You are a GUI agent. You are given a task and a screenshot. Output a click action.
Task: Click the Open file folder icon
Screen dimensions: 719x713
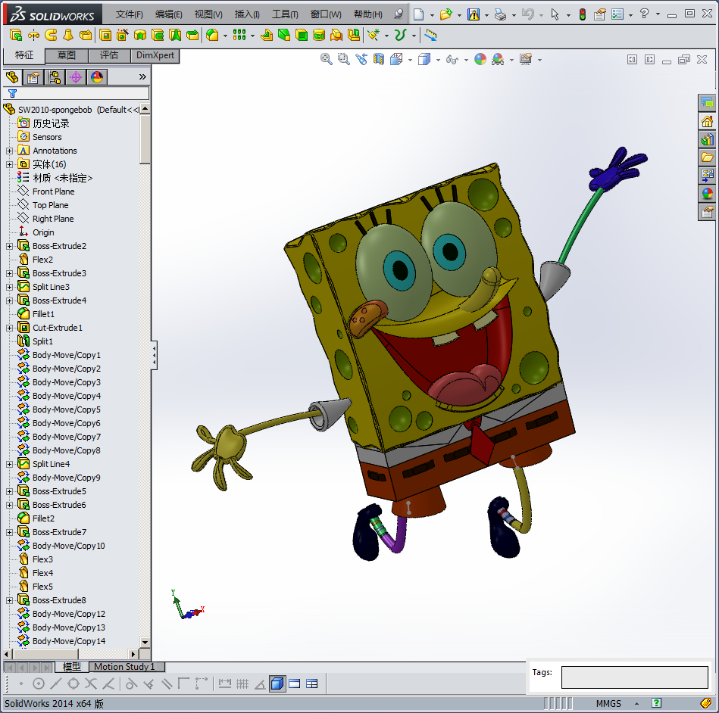(x=445, y=14)
